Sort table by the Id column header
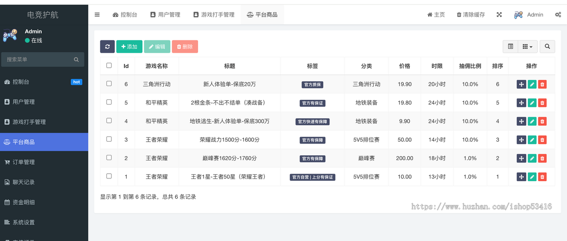 [126, 66]
